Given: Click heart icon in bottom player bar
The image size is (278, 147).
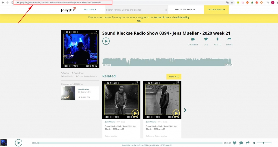Looking at the screenshot, I should tap(234, 143).
